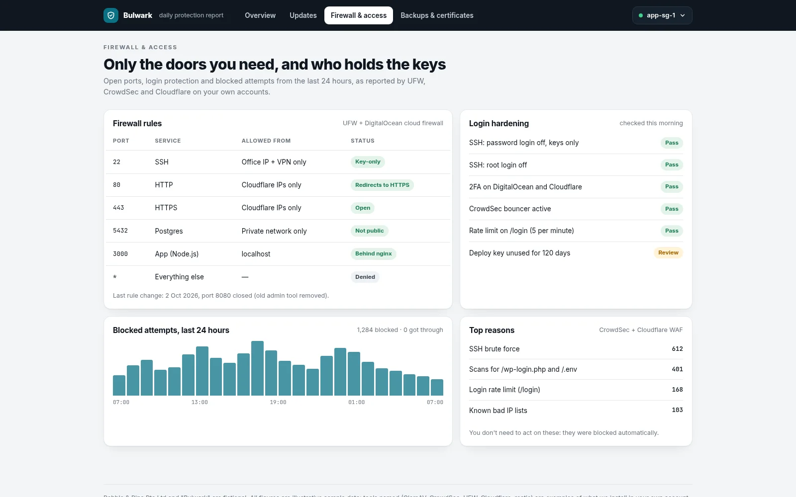Click the Private network only cell

[x=274, y=231]
